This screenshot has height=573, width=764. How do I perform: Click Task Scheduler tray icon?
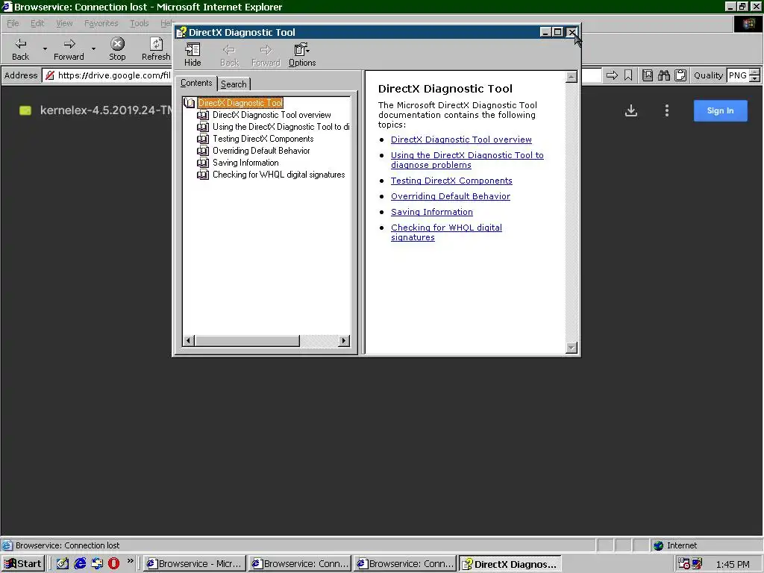point(683,564)
